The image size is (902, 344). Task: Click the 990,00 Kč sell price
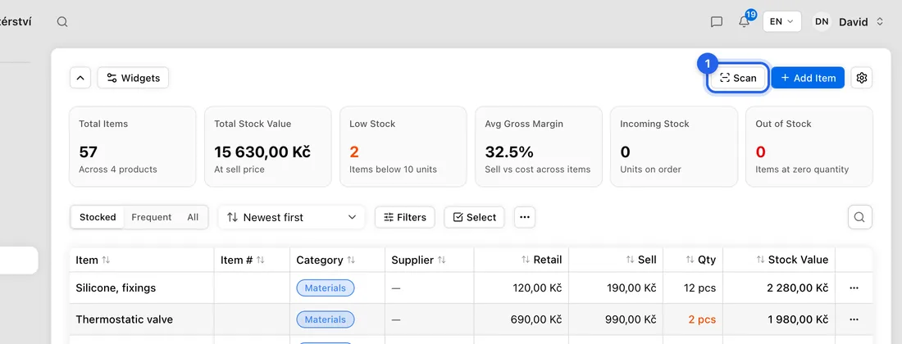(x=631, y=319)
